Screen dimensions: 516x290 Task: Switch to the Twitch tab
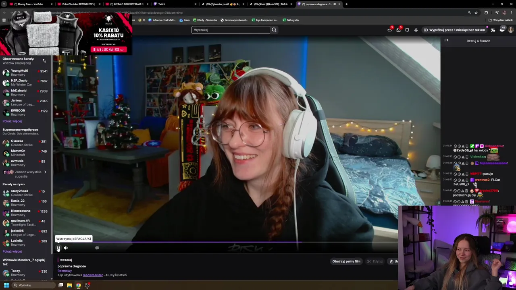[175, 4]
